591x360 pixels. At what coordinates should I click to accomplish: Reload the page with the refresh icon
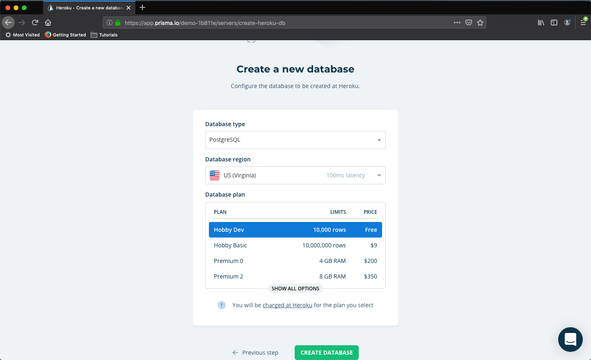coord(35,23)
